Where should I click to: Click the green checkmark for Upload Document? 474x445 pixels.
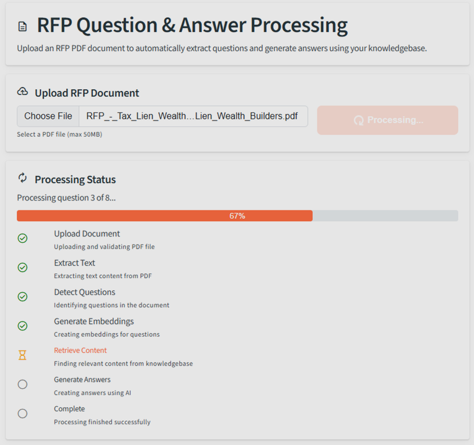(23, 238)
